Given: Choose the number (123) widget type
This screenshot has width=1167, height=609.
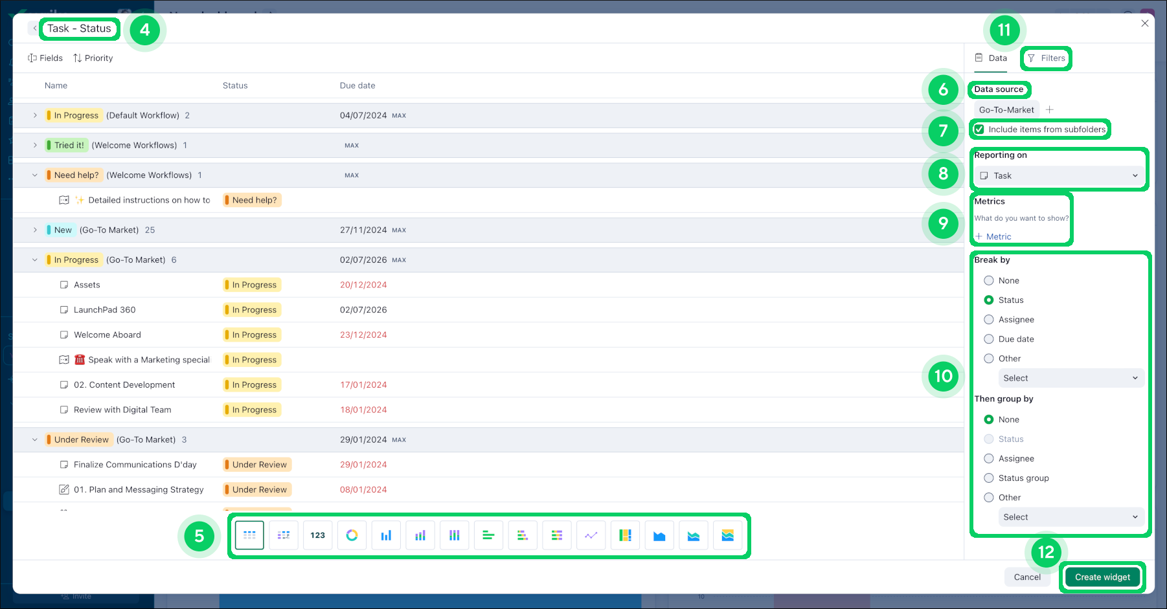Looking at the screenshot, I should 317,535.
